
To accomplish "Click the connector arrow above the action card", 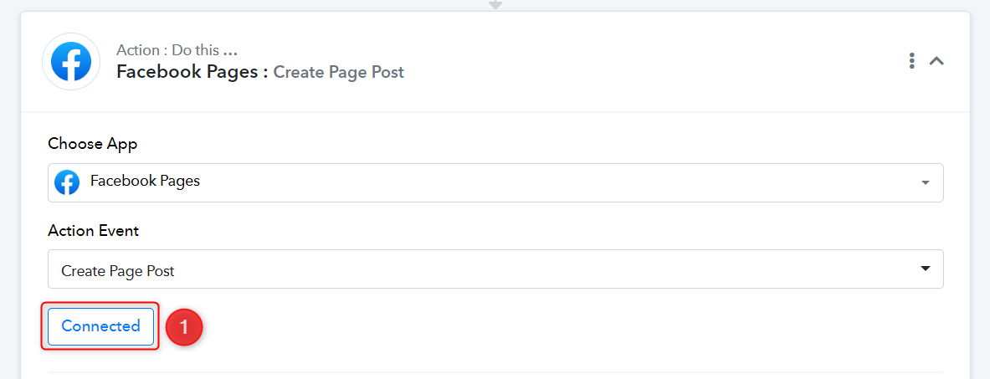I will click(x=495, y=4).
